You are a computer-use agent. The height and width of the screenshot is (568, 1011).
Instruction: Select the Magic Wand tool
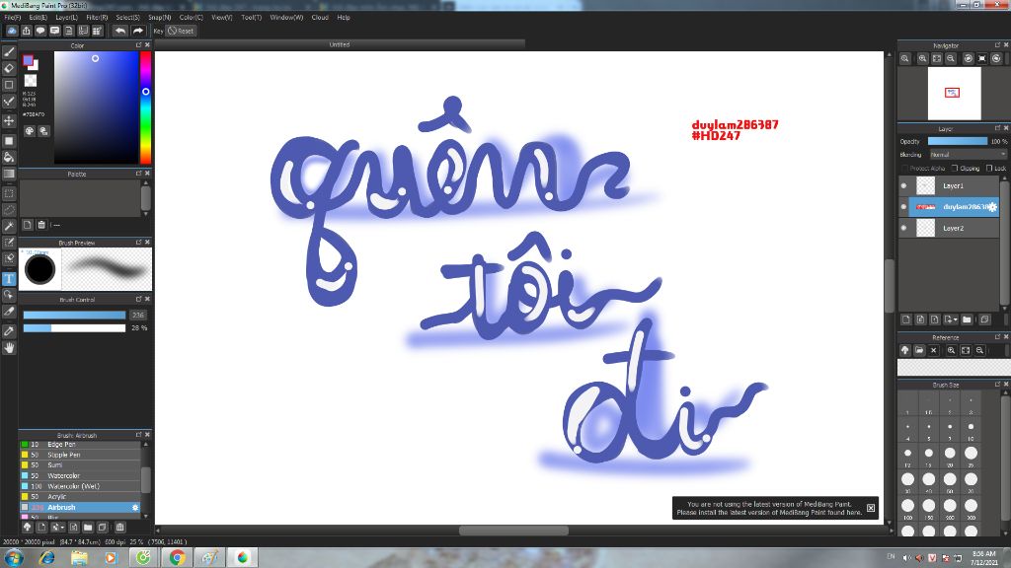click(9, 226)
